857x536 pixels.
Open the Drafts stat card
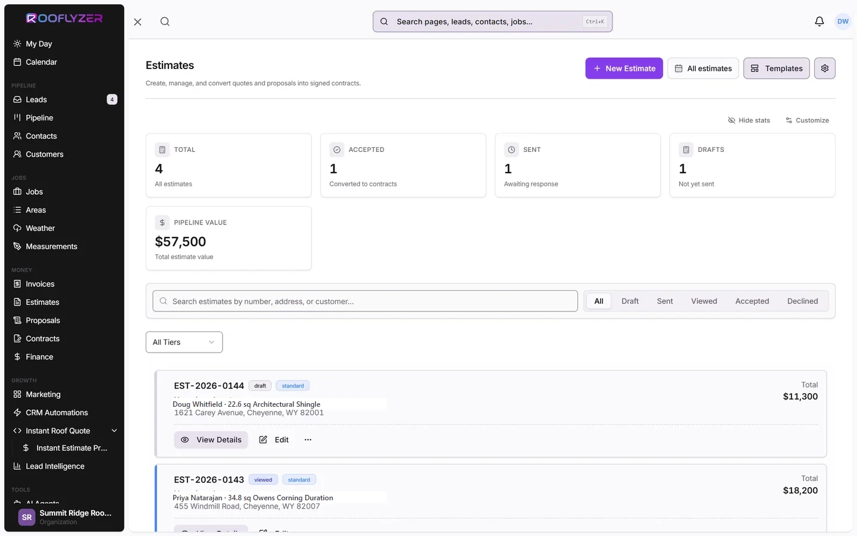752,166
